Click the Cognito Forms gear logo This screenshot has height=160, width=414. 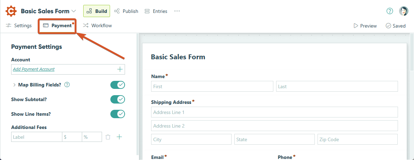(x=11, y=11)
